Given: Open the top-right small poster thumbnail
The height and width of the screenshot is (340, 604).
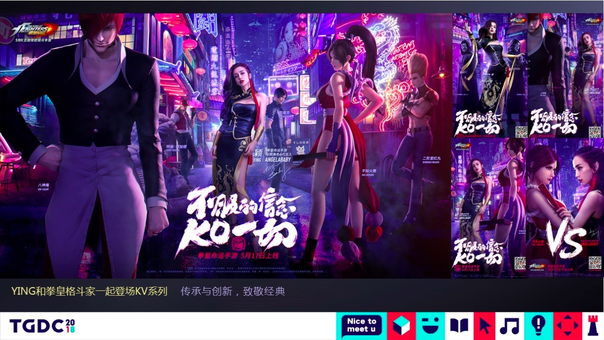Looking at the screenshot, I should pyautogui.click(x=565, y=75).
